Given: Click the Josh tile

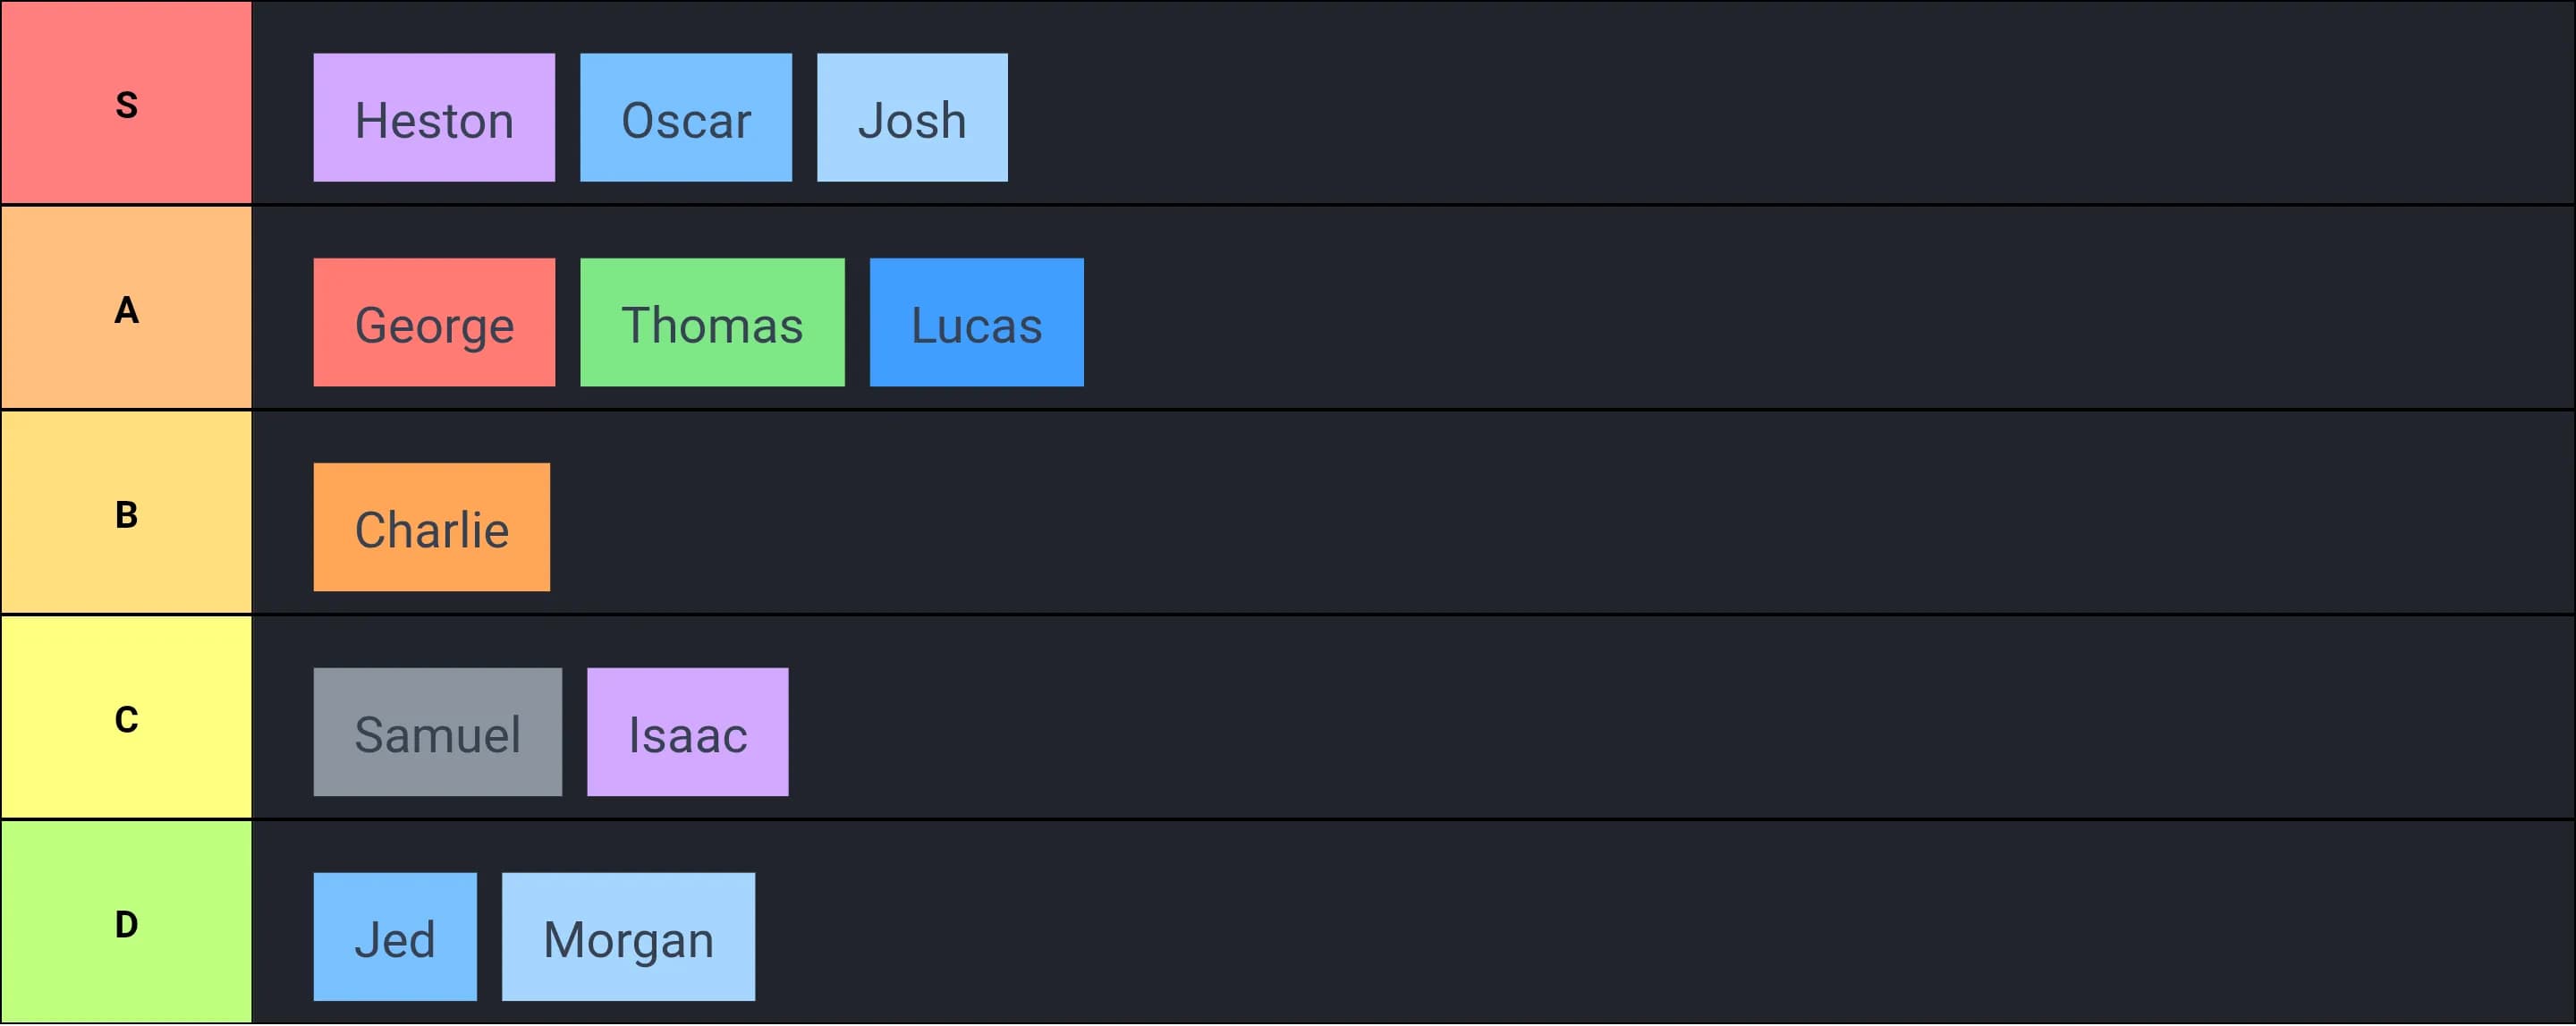Looking at the screenshot, I should [x=912, y=118].
